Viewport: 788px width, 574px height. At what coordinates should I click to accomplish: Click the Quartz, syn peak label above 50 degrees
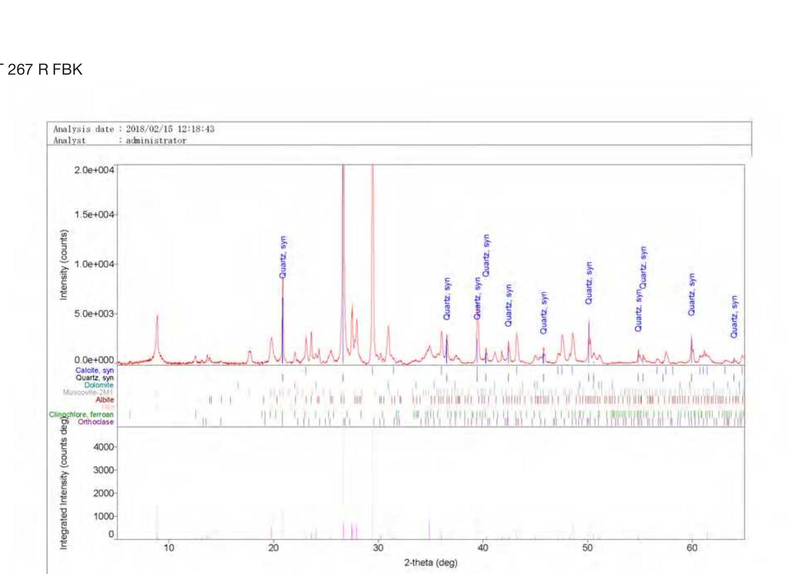pyautogui.click(x=589, y=283)
